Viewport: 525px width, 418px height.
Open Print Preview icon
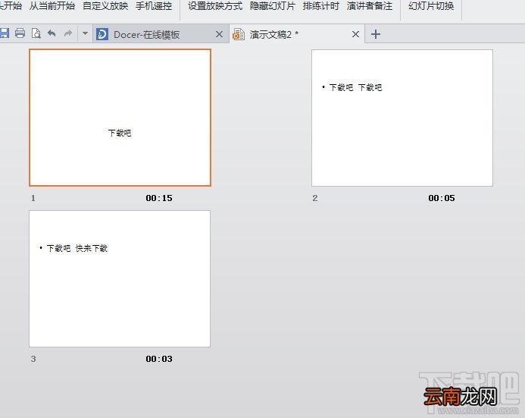coord(36,33)
